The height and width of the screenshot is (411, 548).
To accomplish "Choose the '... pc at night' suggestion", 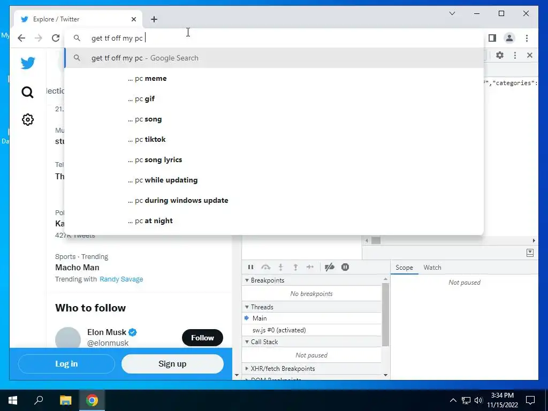I will click(x=274, y=220).
